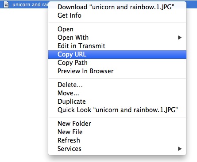
Task: Choose Quick Look "unicorn and rainbow.1.JPG"
Action: pos(117,110)
